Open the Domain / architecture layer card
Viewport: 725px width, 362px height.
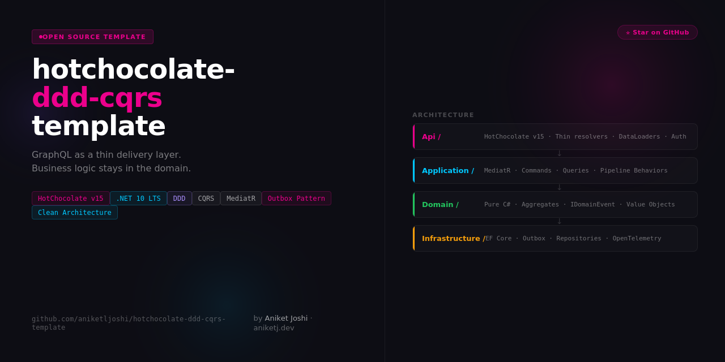(x=555, y=205)
